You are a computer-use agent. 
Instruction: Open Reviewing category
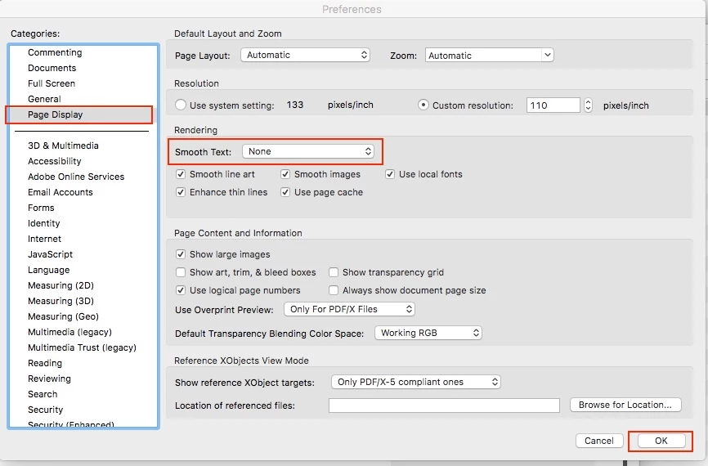coord(49,379)
